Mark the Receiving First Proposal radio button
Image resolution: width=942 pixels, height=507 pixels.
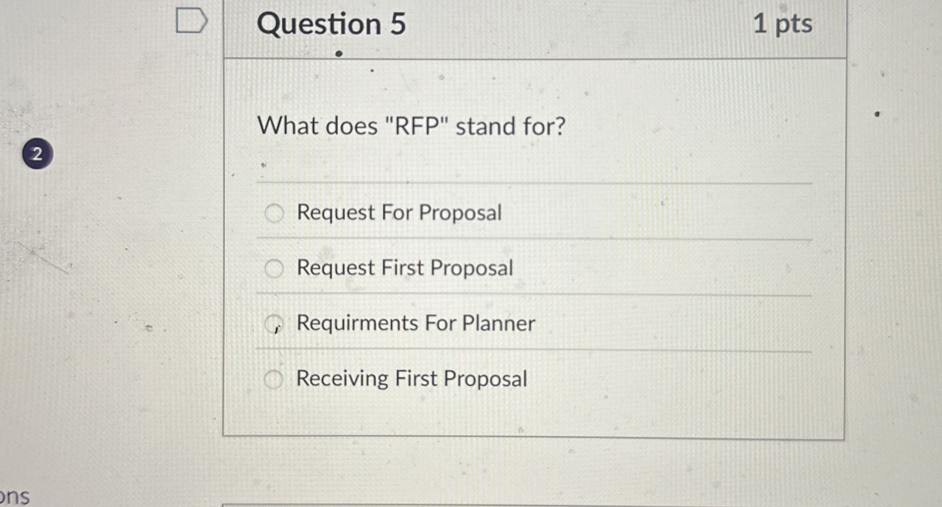pyautogui.click(x=274, y=379)
